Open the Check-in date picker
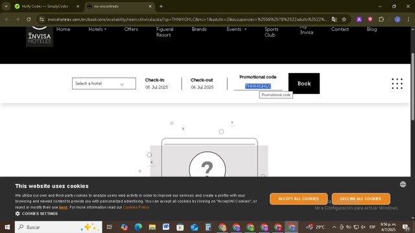The width and height of the screenshot is (415, 233). pyautogui.click(x=156, y=83)
